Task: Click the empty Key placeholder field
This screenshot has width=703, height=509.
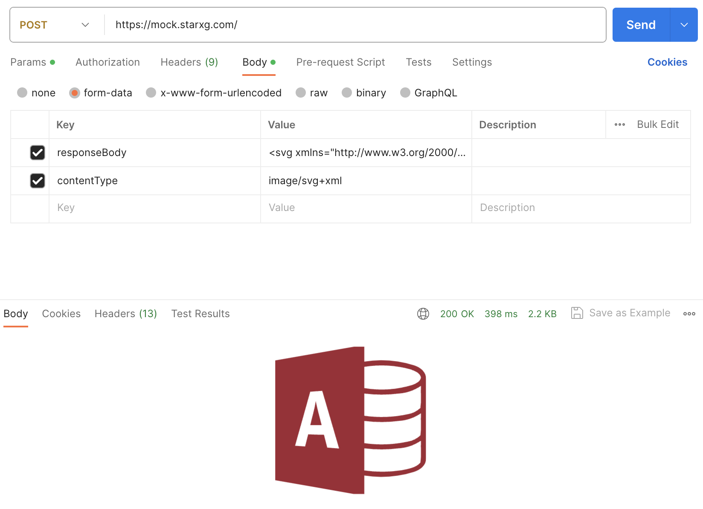Action: point(155,208)
